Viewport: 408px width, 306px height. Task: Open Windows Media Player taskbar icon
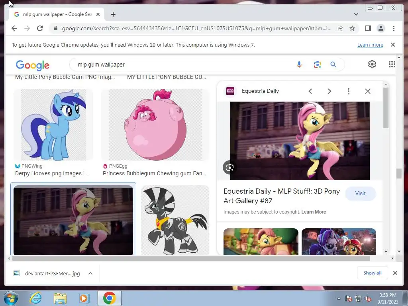click(84, 298)
